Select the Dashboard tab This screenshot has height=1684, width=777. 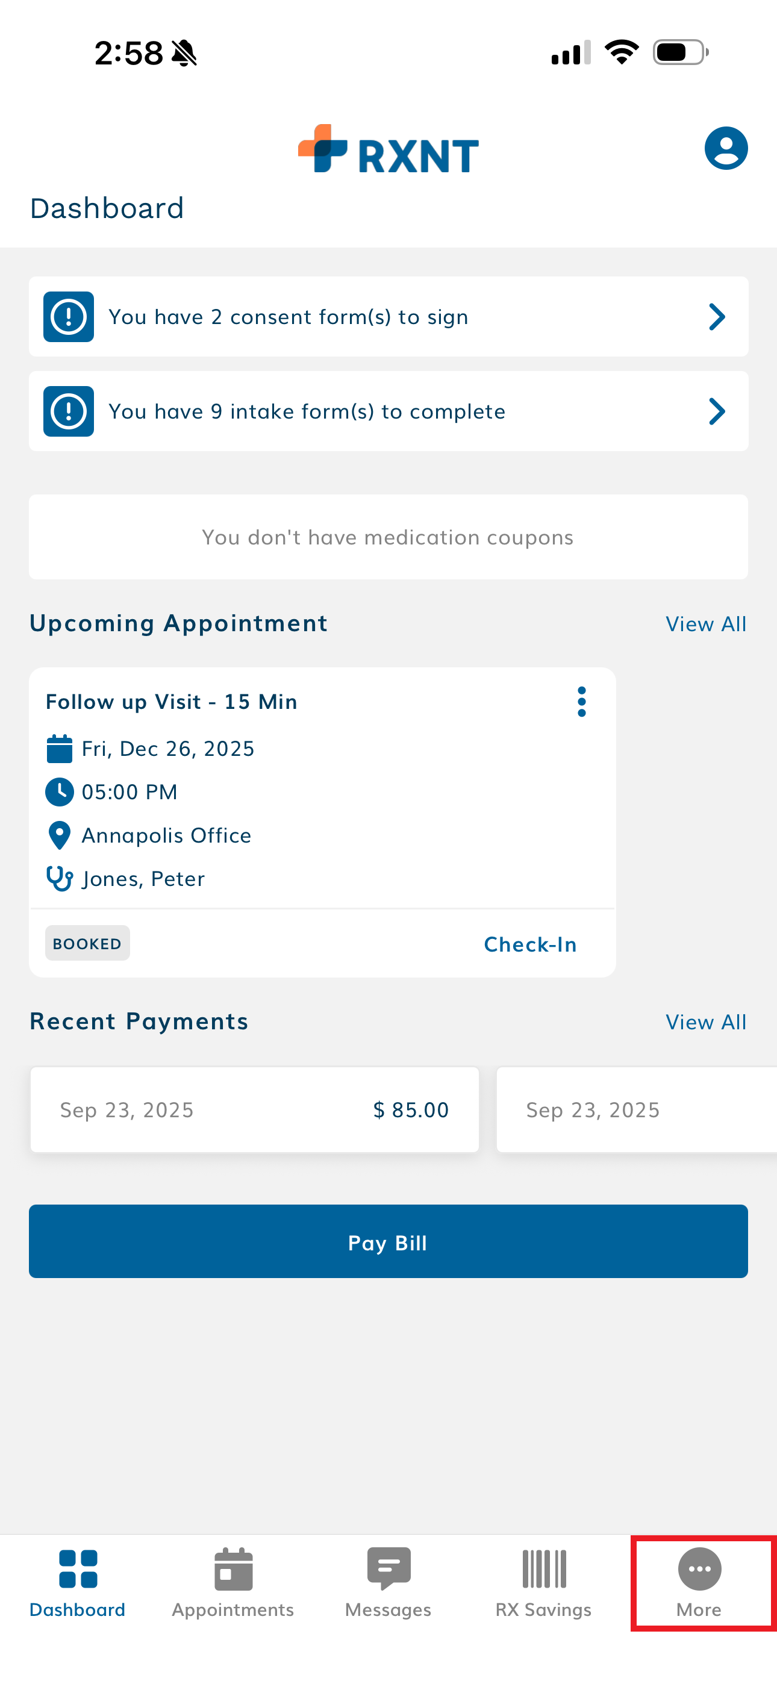78,1582
